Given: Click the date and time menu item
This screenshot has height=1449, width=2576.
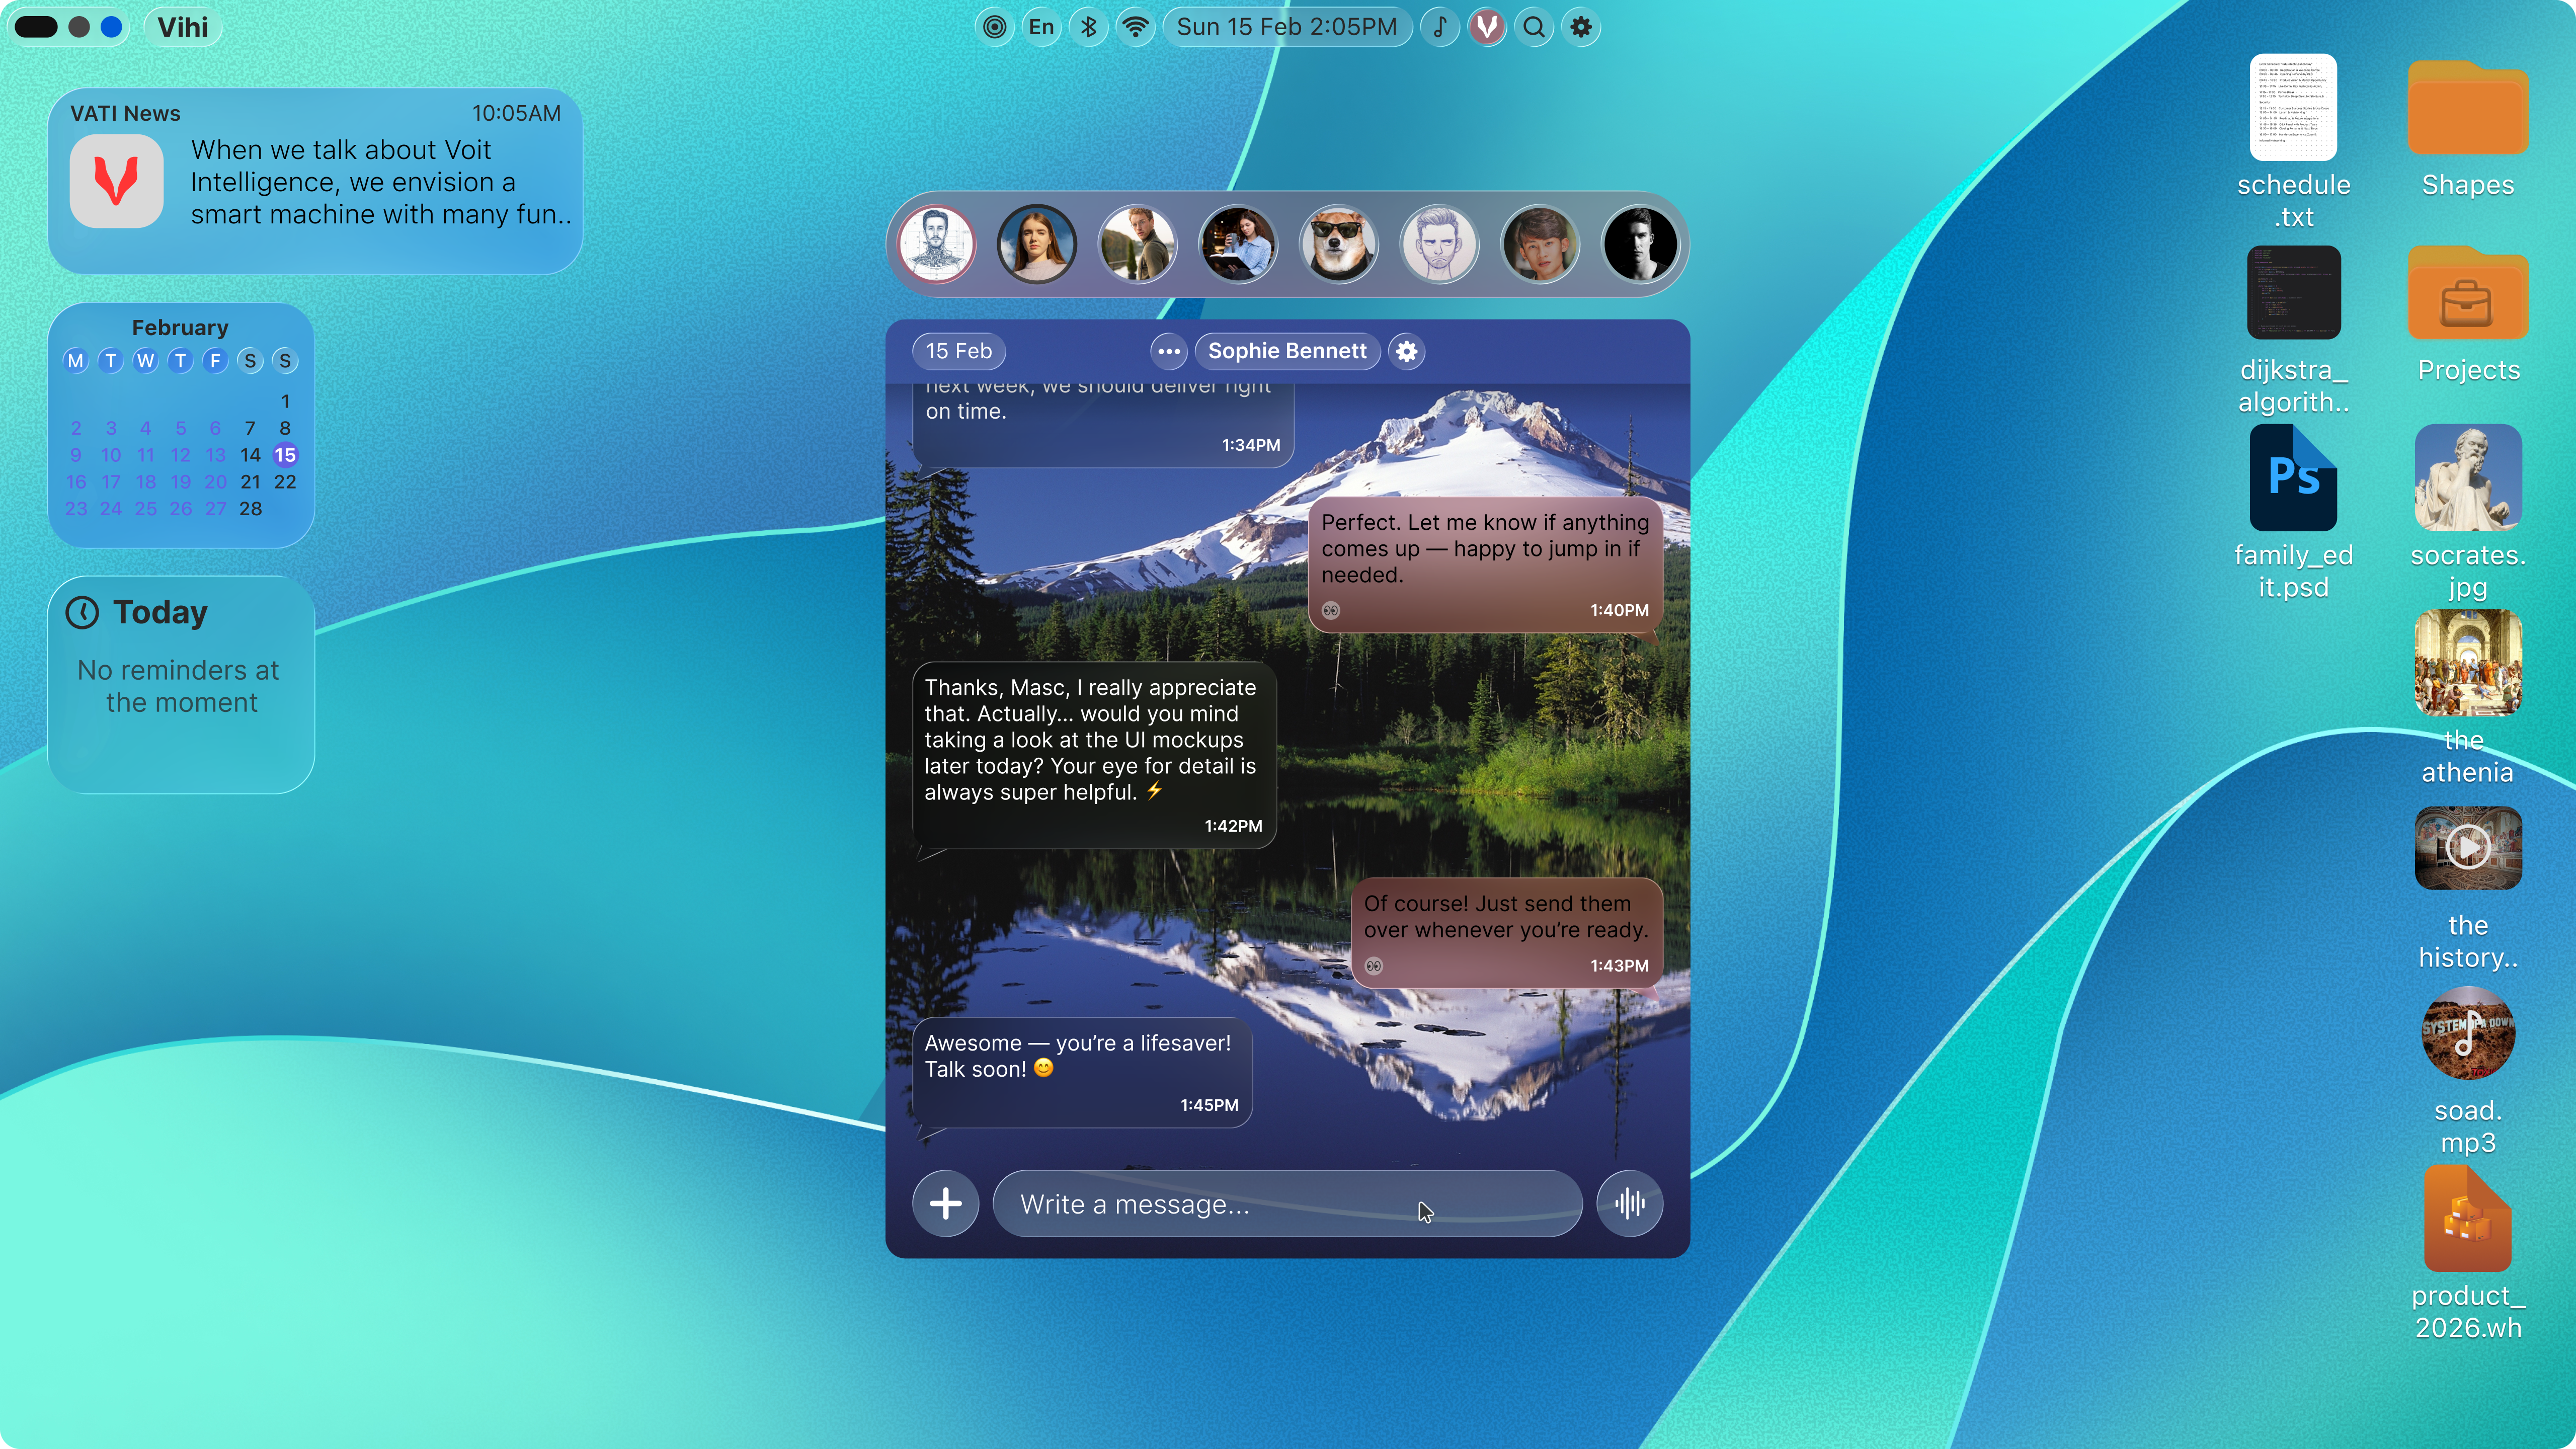Looking at the screenshot, I should (1286, 27).
